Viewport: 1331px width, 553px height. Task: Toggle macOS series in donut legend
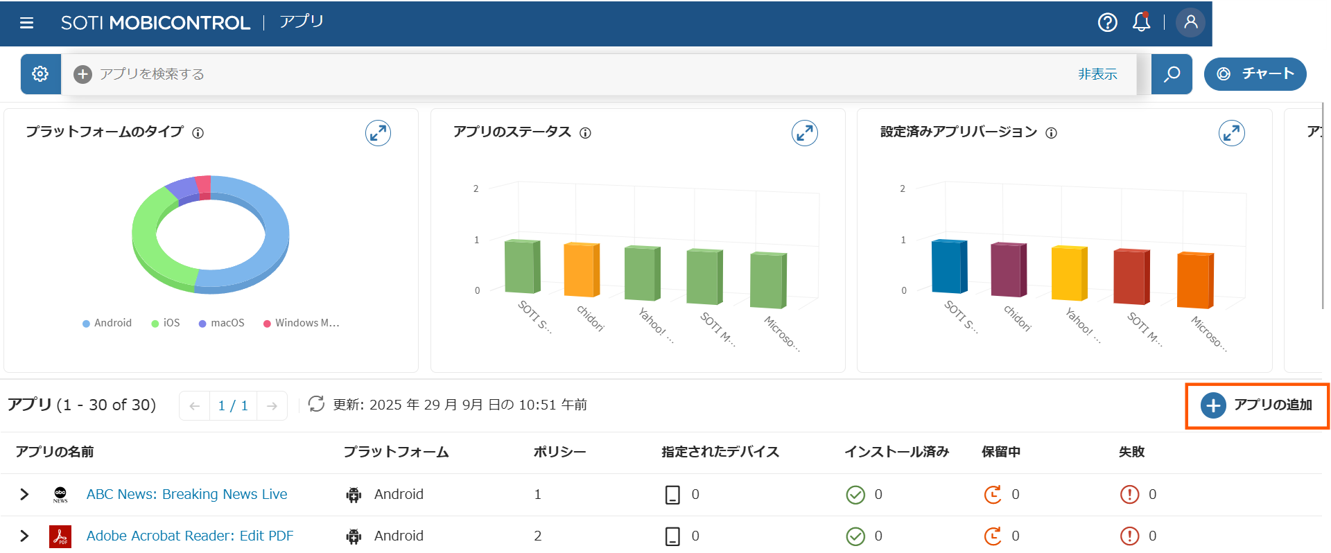(x=222, y=323)
